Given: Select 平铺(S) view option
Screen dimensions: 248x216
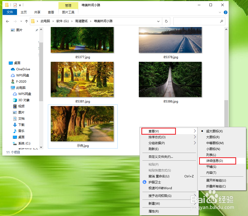Looking at the screenshot, I should click(x=222, y=167).
